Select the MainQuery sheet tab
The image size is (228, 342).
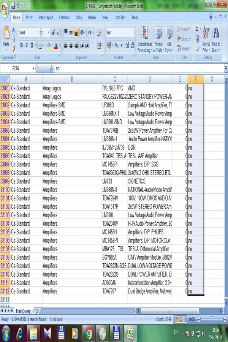[23, 311]
